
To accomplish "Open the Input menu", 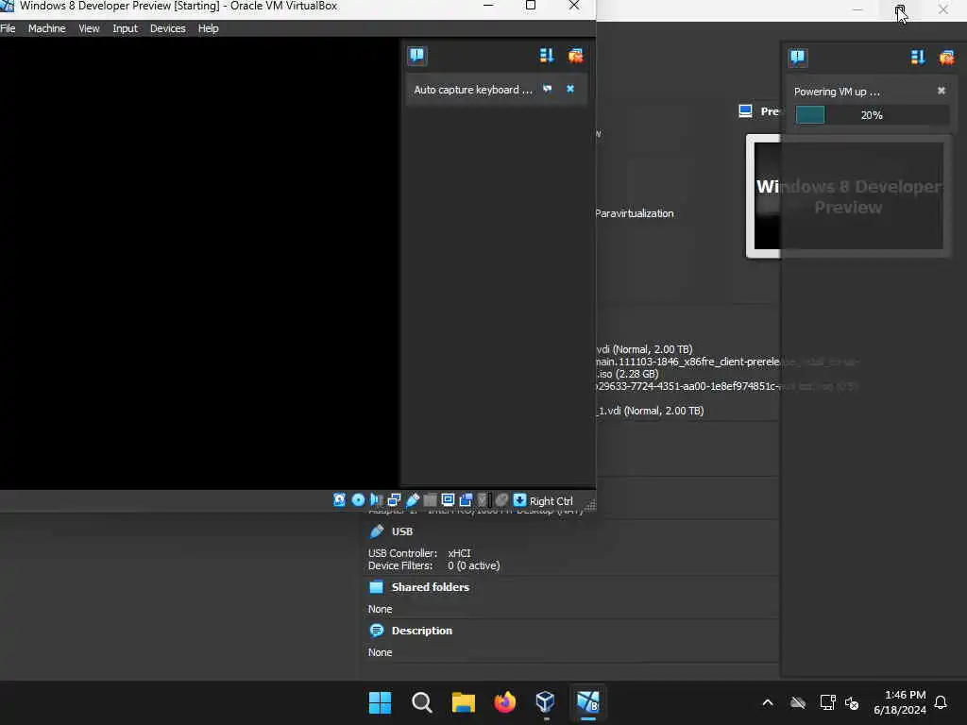I will point(126,28).
